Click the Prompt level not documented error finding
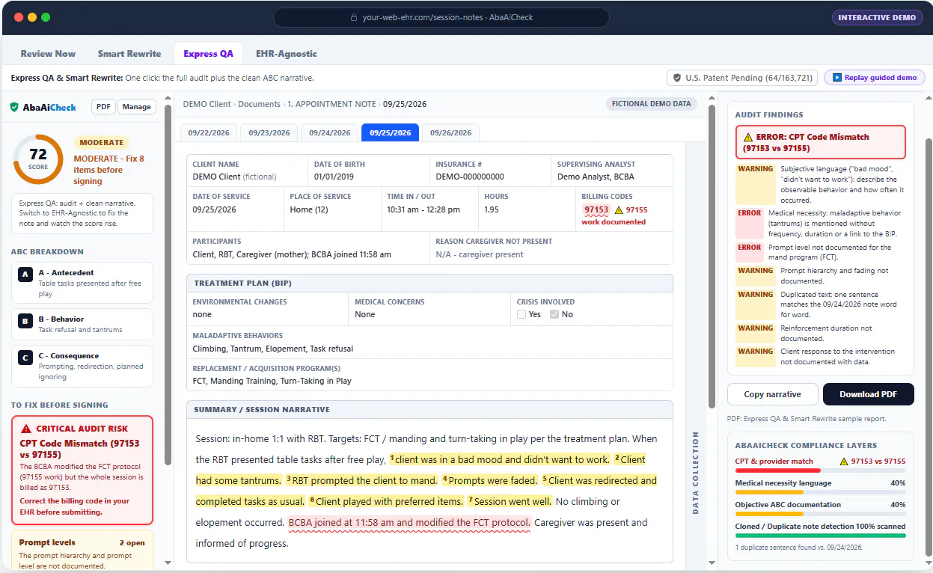This screenshot has width=933, height=573. [820, 252]
